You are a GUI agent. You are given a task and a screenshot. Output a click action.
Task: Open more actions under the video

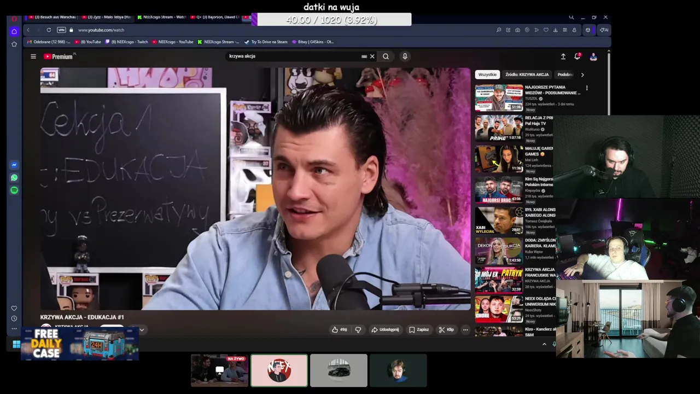[x=465, y=329]
